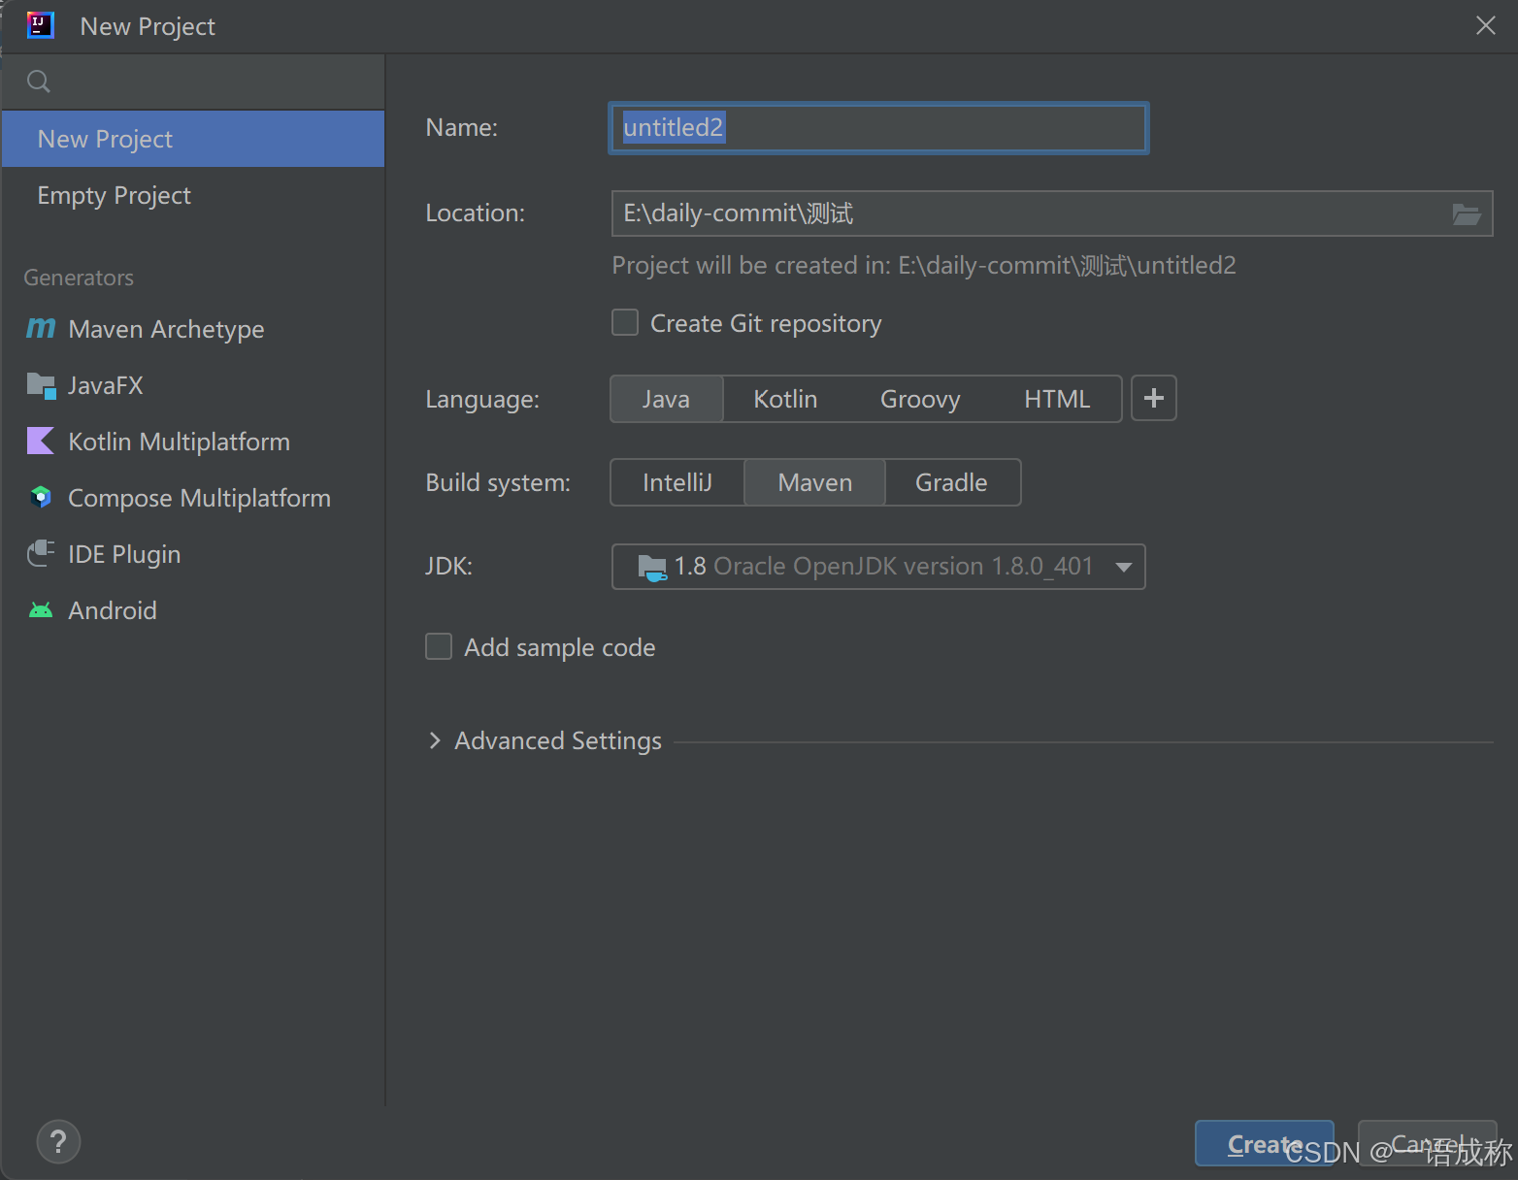Click the JavaFX folder icon
1518x1180 pixels.
(x=41, y=385)
